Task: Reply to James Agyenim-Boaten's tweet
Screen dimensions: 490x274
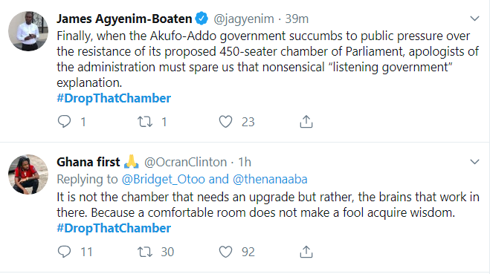Action: [65, 121]
